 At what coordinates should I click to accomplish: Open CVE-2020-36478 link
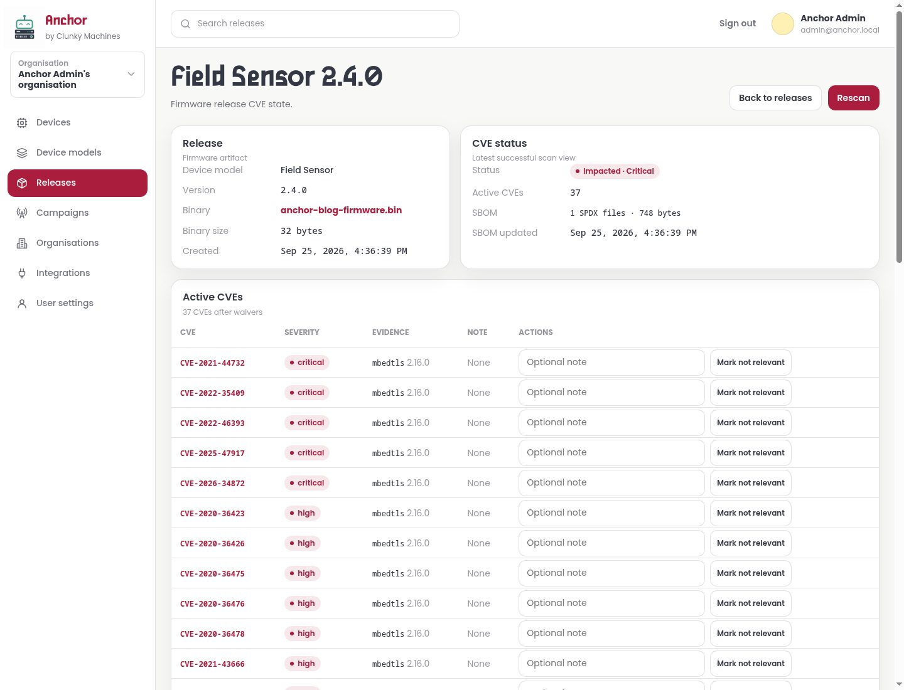pyautogui.click(x=212, y=634)
